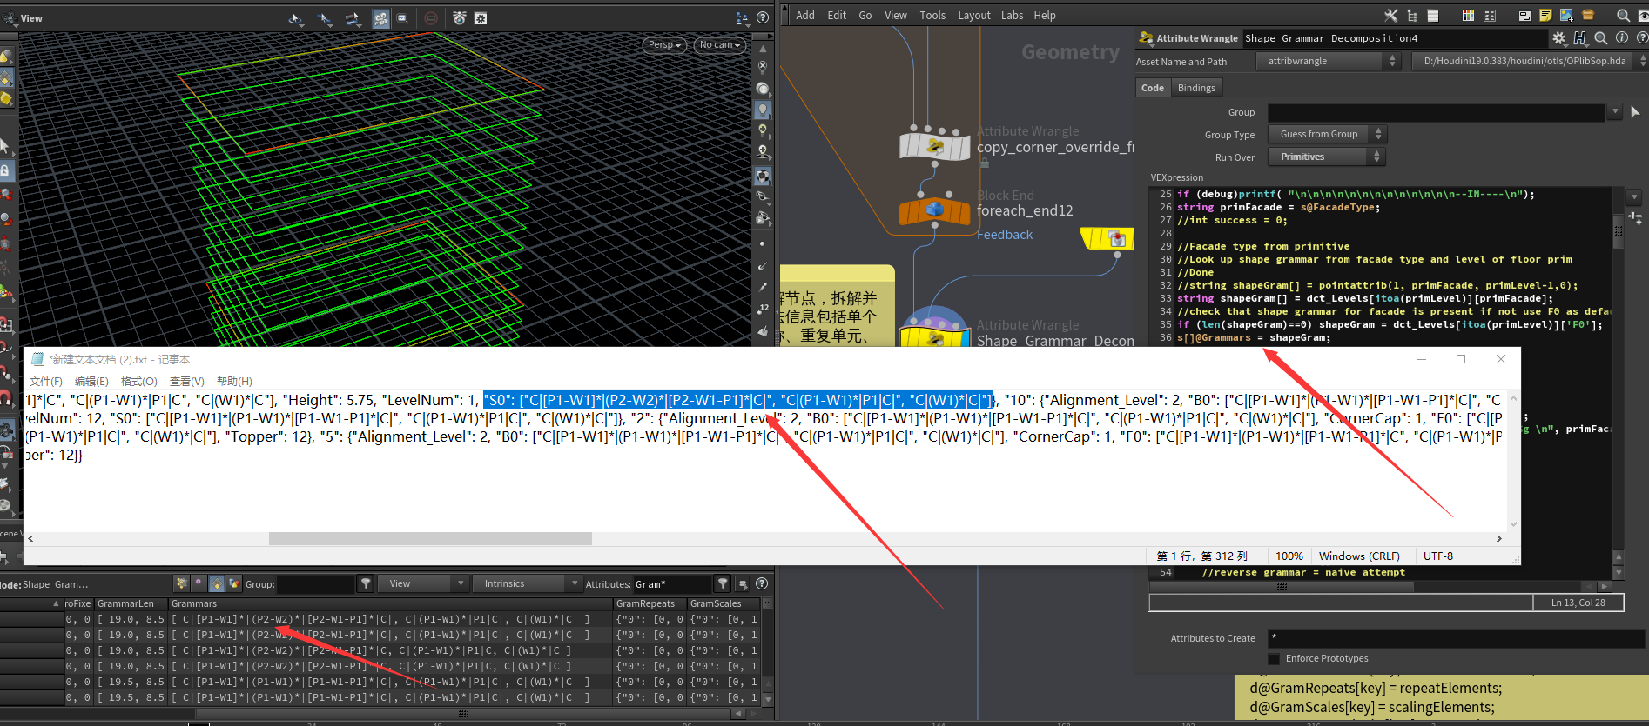Click the add background image icon

(x=1566, y=16)
